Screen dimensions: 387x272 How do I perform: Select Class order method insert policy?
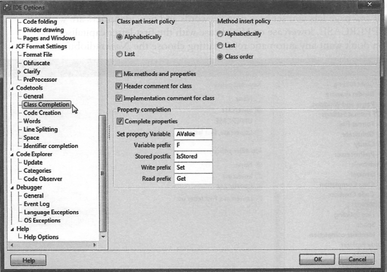click(x=220, y=57)
